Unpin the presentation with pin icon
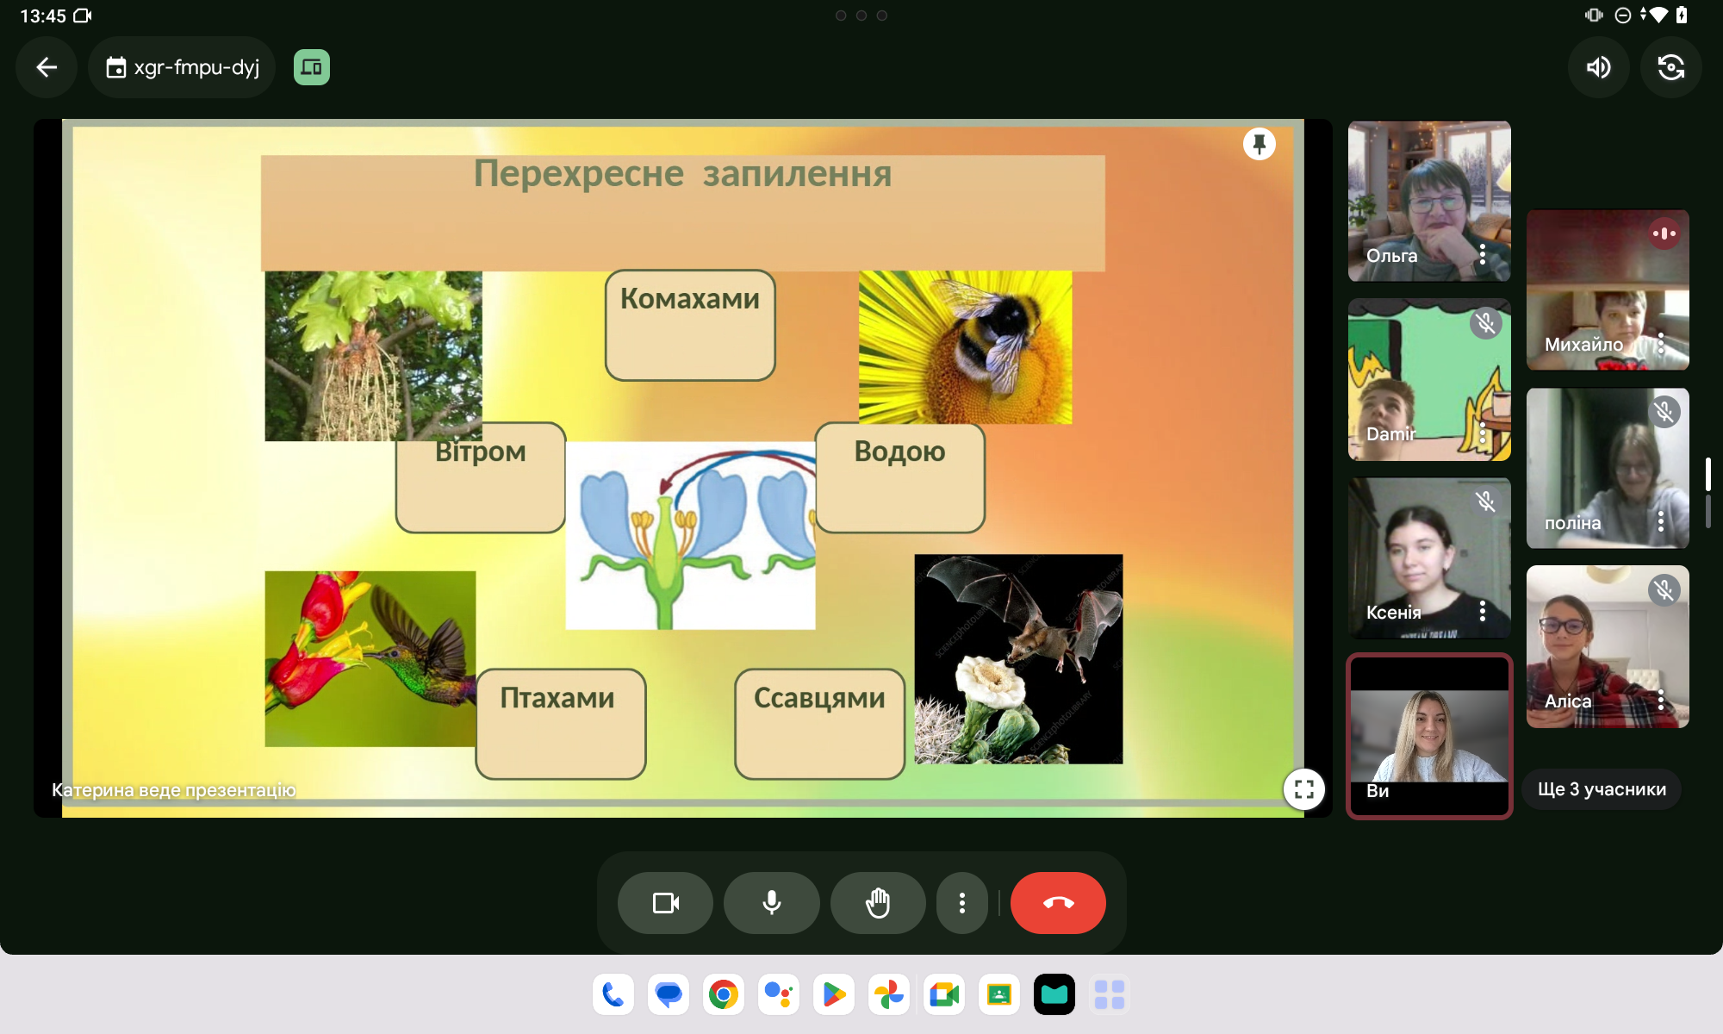The image size is (1723, 1034). tap(1259, 144)
